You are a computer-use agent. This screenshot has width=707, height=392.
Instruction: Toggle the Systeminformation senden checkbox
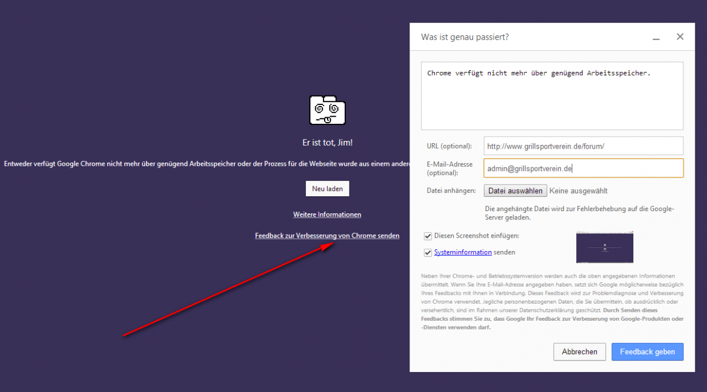(x=428, y=252)
